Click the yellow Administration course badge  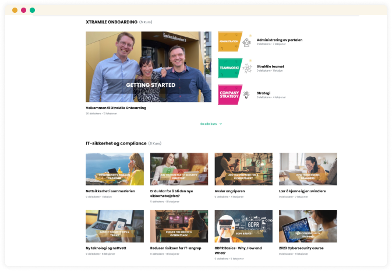coord(230,41)
